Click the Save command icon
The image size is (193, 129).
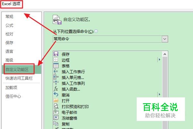56,54
